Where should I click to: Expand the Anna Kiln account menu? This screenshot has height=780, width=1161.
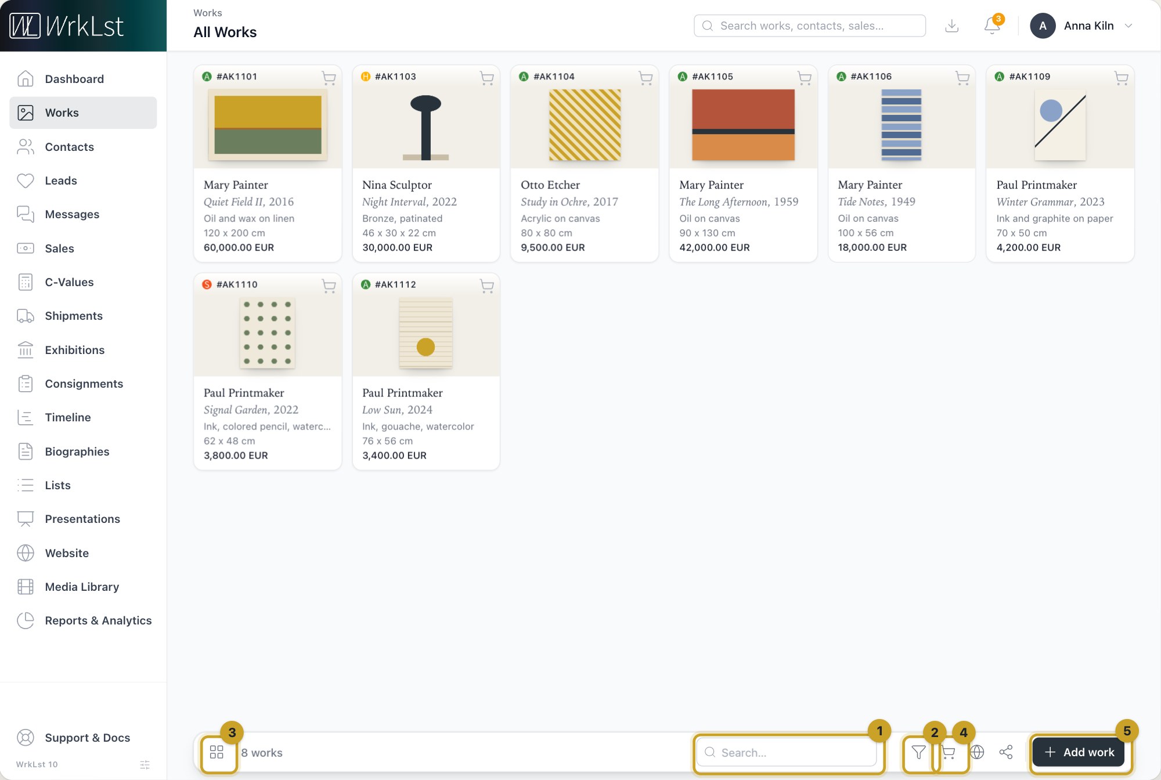1081,26
